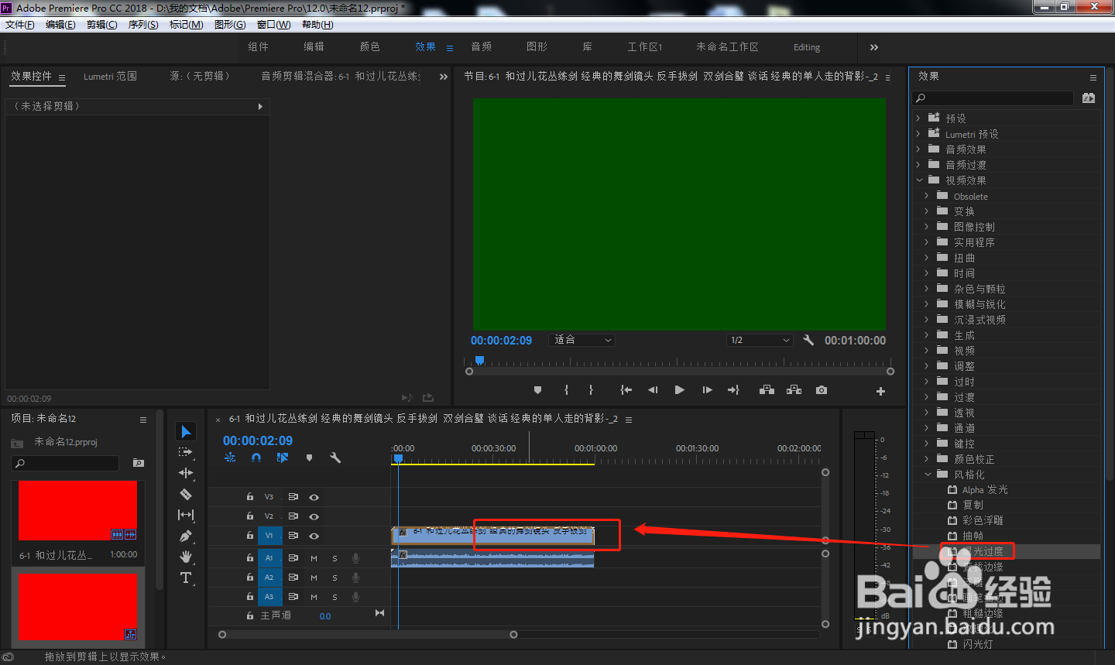Play the program monitor
This screenshot has width=1115, height=665.
[679, 390]
